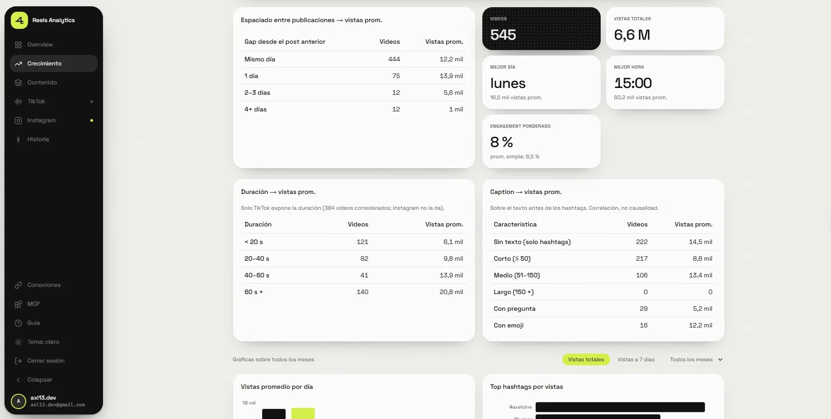Click the Mejor hora 15:00 value
831x419 pixels.
tap(633, 83)
